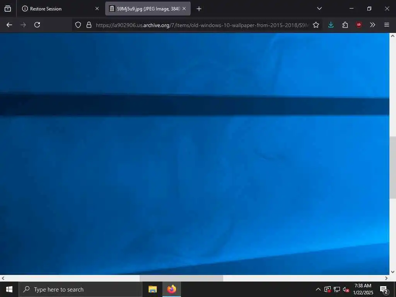Go back to previous page

(9, 25)
